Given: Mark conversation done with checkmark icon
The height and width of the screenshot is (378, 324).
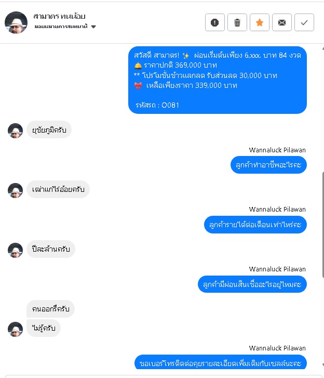Looking at the screenshot, I should [x=304, y=22].
